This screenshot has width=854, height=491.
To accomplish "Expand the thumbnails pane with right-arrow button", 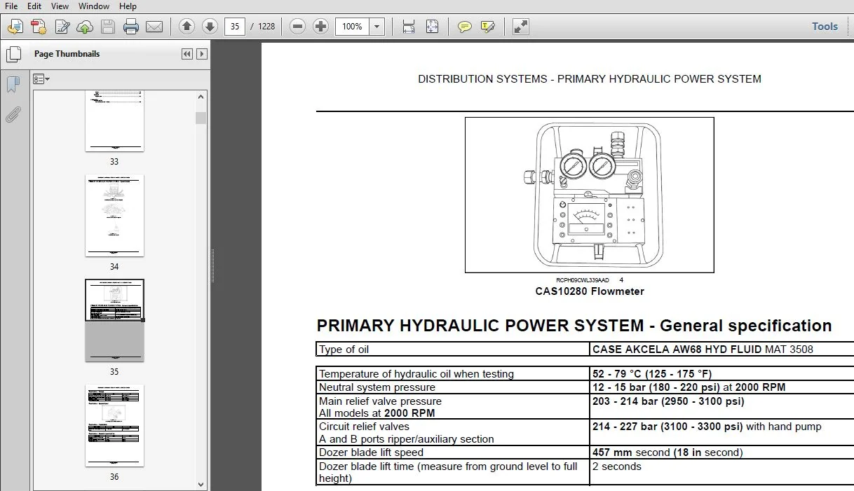I will click(202, 54).
